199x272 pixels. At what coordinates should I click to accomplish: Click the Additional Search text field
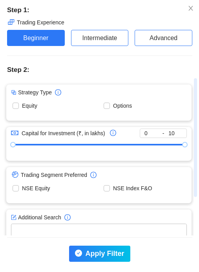[99, 230]
